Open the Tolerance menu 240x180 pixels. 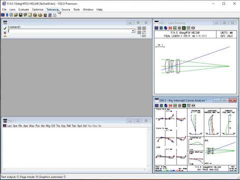[52, 9]
